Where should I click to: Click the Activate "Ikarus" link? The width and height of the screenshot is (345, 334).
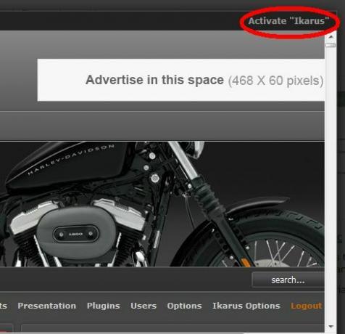pyautogui.click(x=288, y=21)
